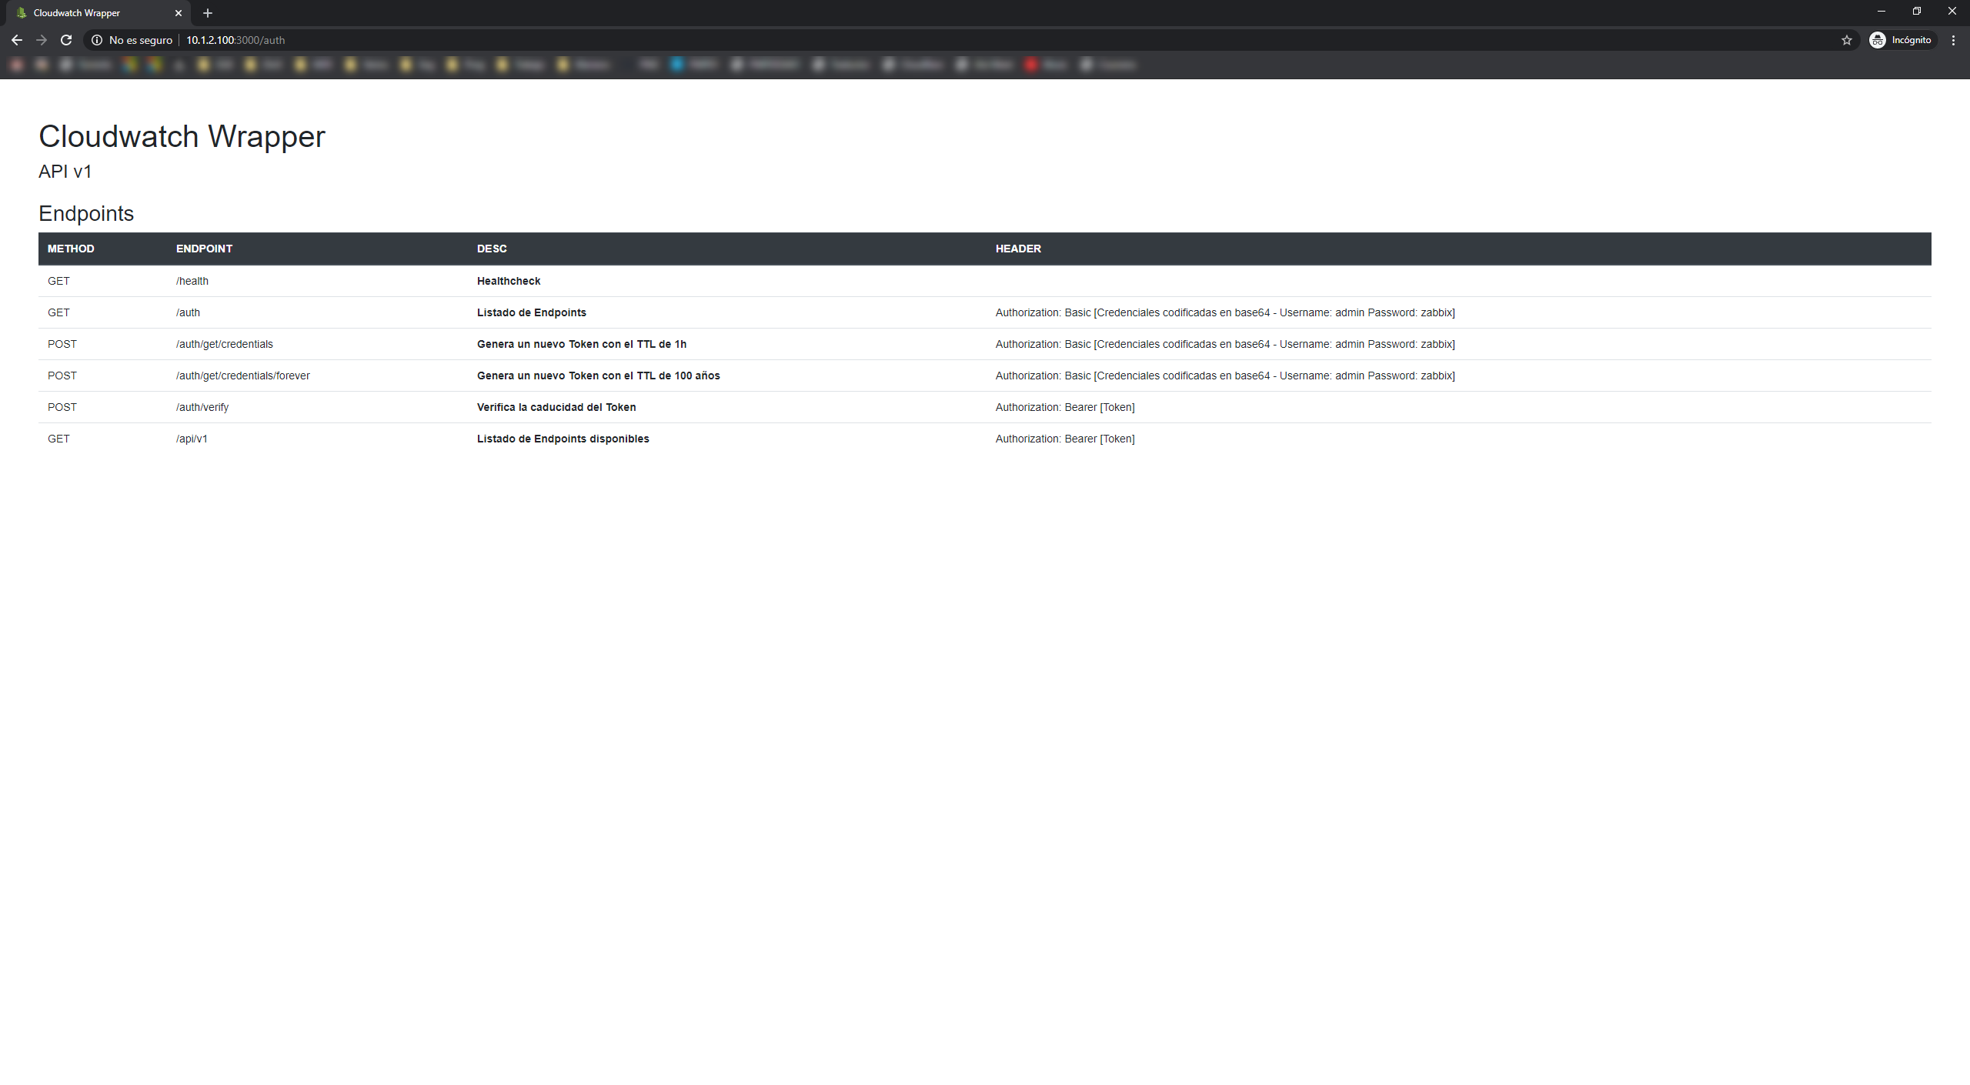Click the METHOD column header

[71, 249]
